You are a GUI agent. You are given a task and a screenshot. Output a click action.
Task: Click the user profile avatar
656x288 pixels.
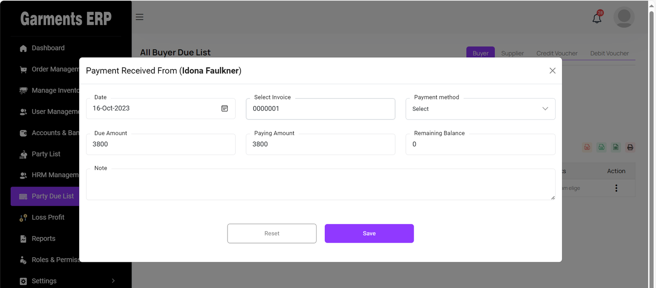click(x=624, y=17)
